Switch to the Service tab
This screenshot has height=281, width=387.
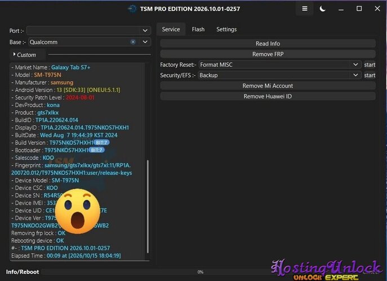(171, 29)
